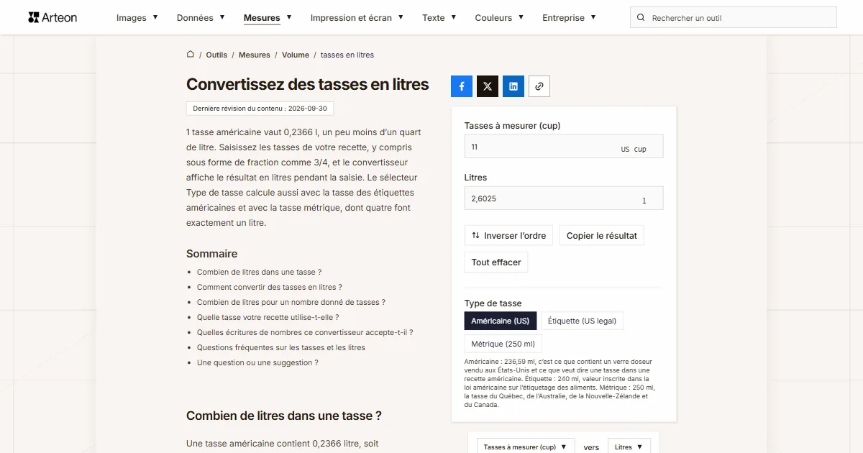Open the Entreprise menu

point(569,17)
